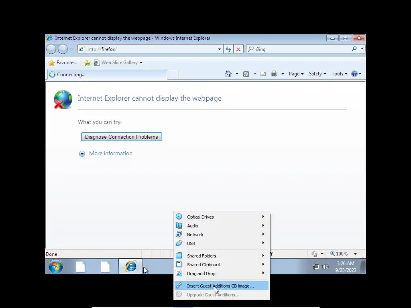Expand the security zone dropdown arrow
The image size is (411, 308).
[322, 254]
